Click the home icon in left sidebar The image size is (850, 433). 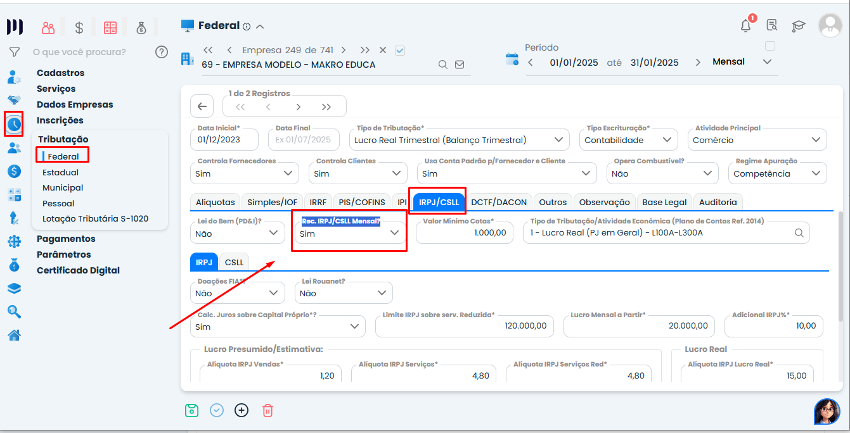pos(14,336)
